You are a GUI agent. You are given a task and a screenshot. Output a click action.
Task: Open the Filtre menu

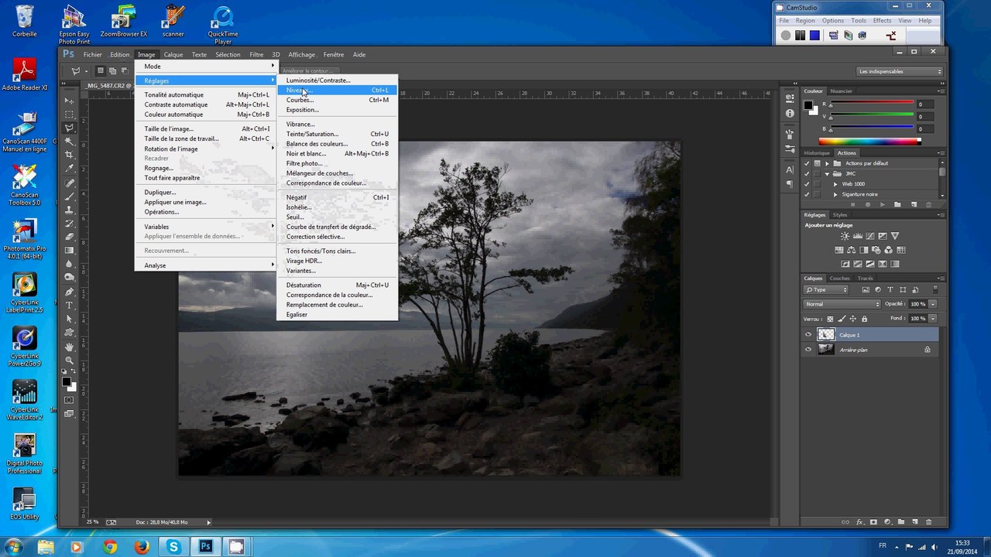[256, 55]
